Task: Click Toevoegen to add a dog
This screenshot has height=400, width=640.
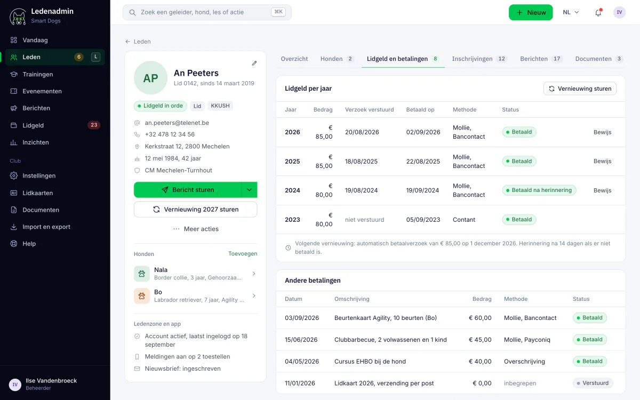Action: (243, 254)
